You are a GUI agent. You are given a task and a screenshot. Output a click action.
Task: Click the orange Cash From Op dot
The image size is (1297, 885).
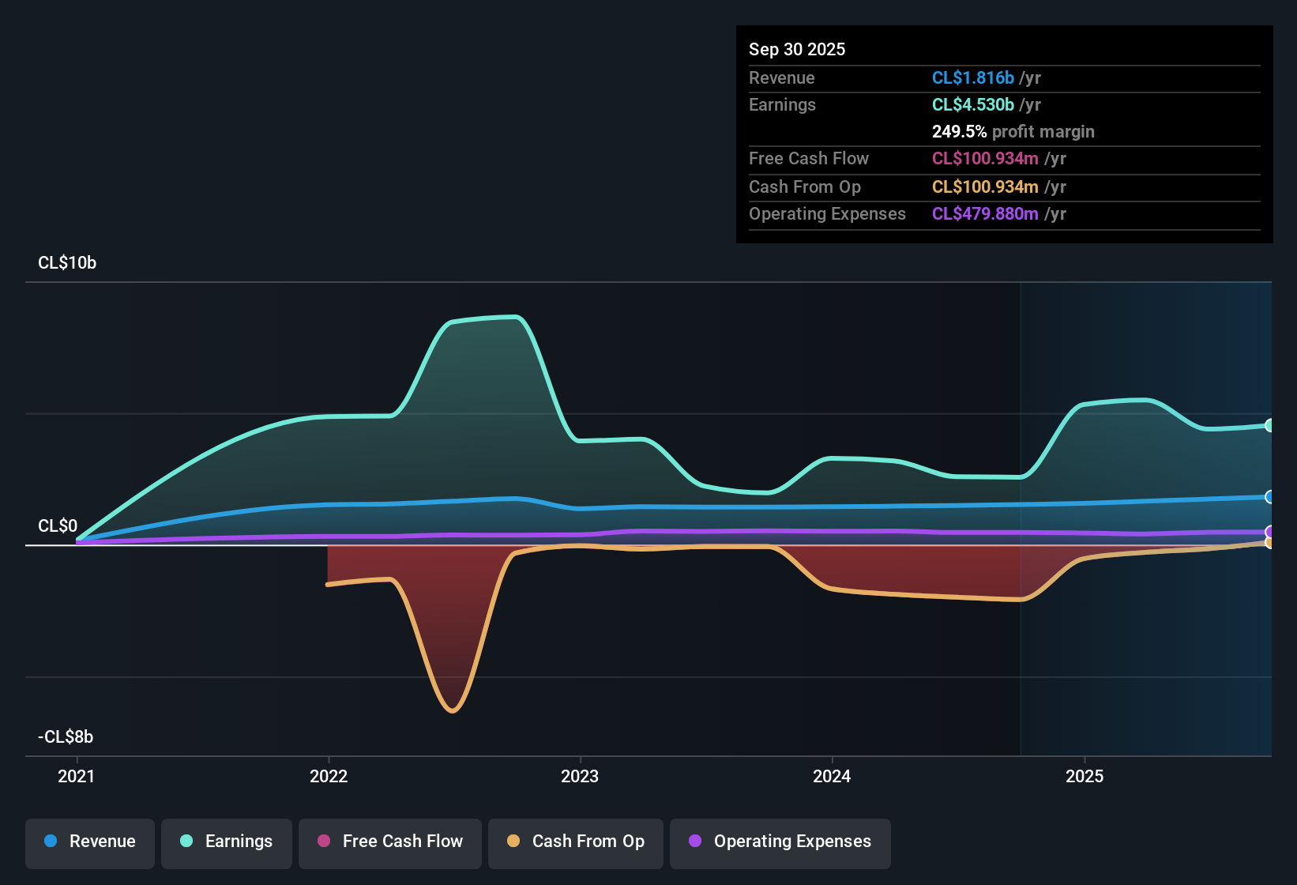point(513,841)
